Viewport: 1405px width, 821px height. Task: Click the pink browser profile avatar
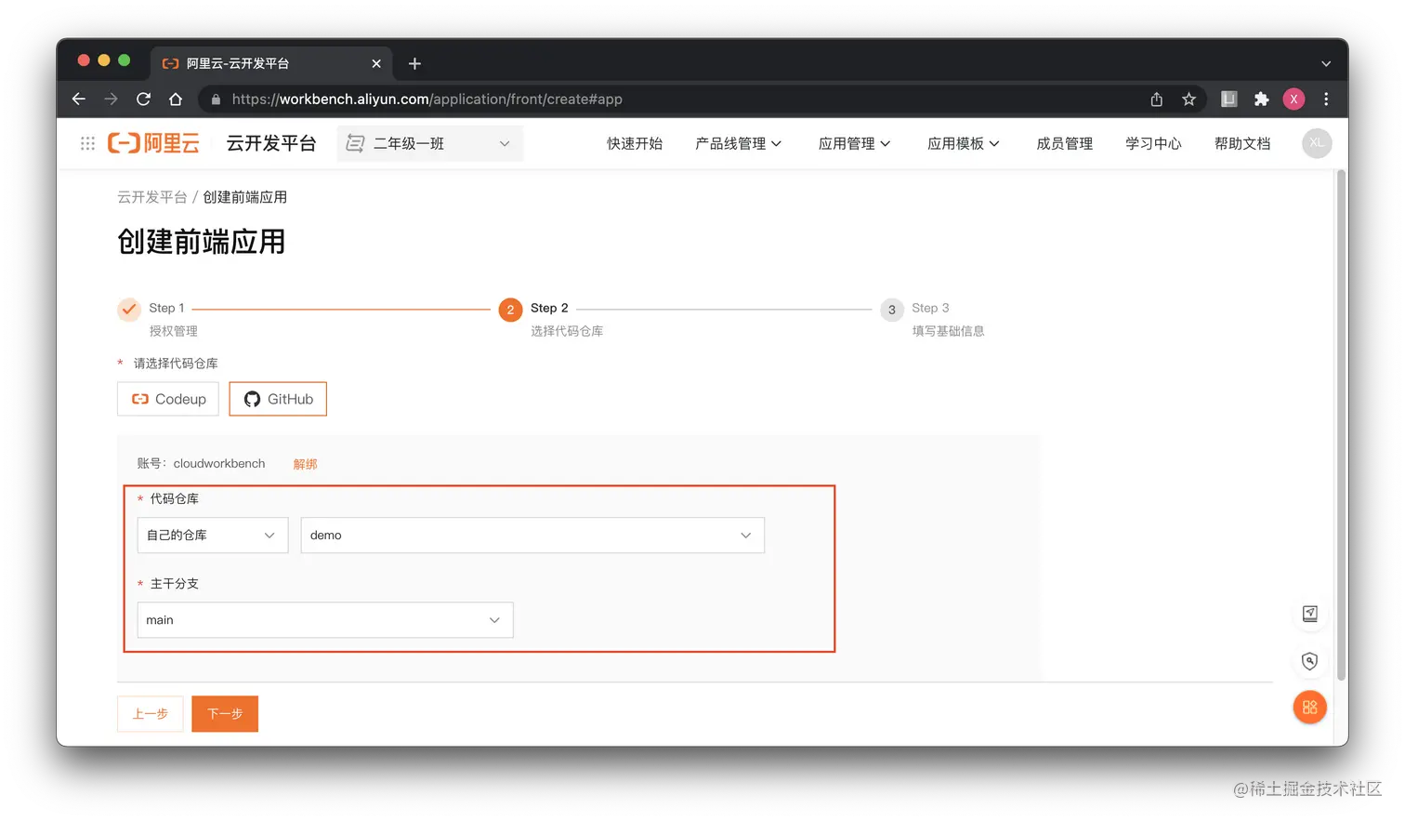(x=1293, y=99)
